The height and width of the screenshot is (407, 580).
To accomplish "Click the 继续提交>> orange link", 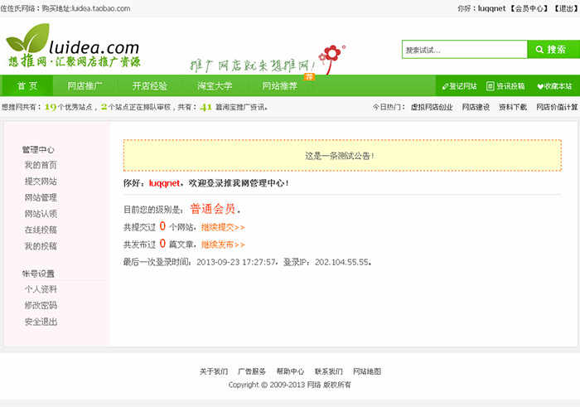I will click(x=223, y=227).
